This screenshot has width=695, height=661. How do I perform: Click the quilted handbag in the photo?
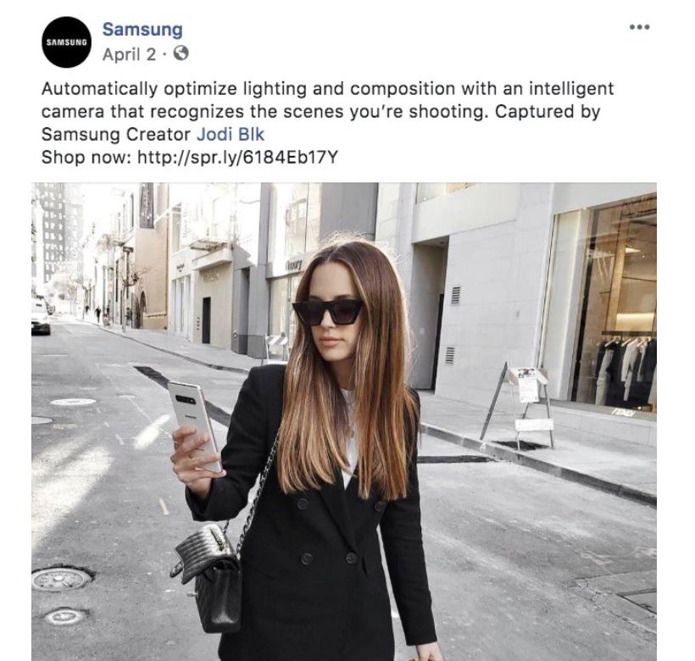208,578
